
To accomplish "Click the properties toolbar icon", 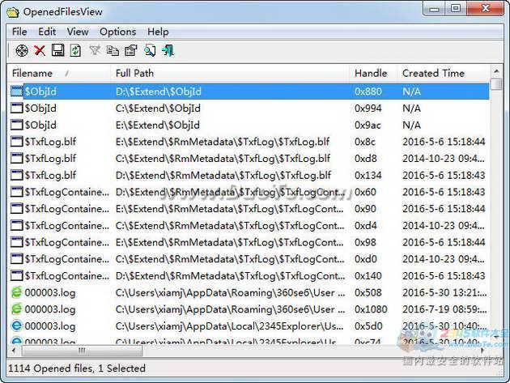I will pos(131,51).
